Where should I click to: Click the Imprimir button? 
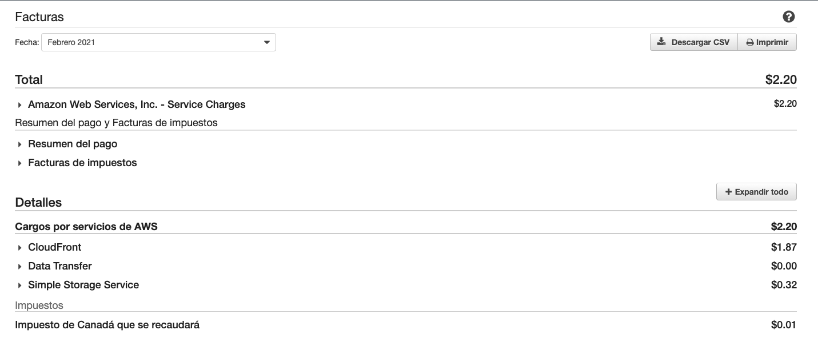click(x=767, y=42)
